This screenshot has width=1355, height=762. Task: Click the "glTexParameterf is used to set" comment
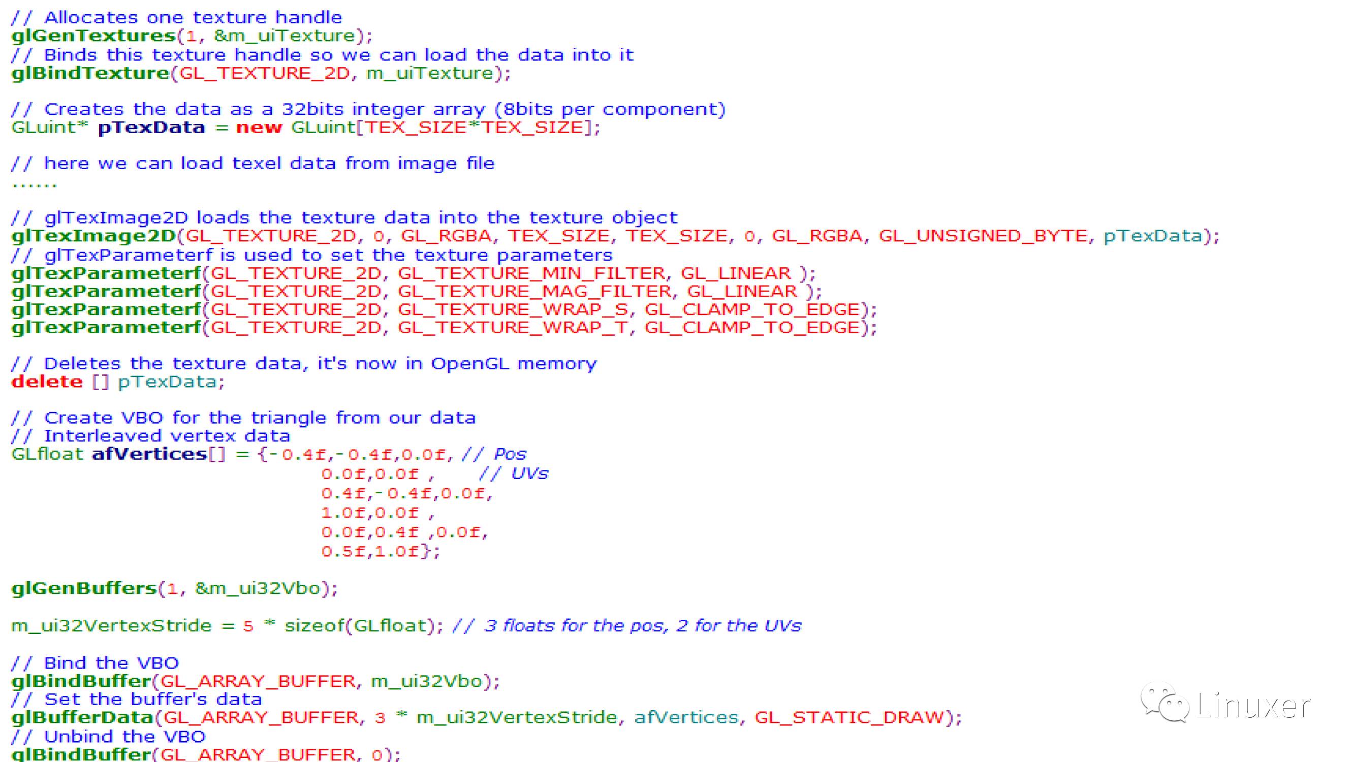(311, 255)
